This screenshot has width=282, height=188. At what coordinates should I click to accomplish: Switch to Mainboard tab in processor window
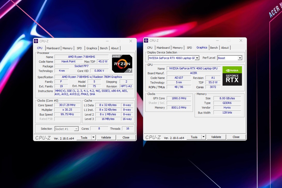pos(53,48)
